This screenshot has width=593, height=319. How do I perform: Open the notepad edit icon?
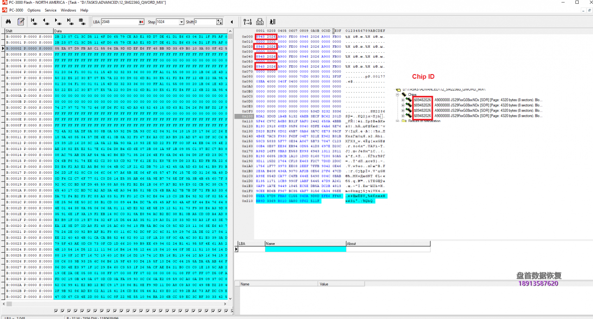21,22
